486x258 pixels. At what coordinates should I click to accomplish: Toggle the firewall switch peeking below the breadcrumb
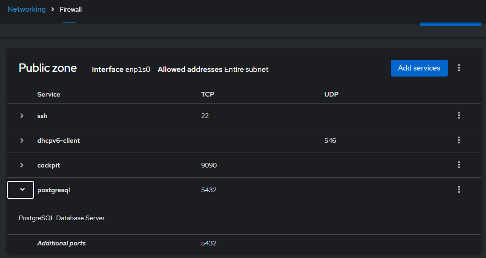(x=69, y=22)
